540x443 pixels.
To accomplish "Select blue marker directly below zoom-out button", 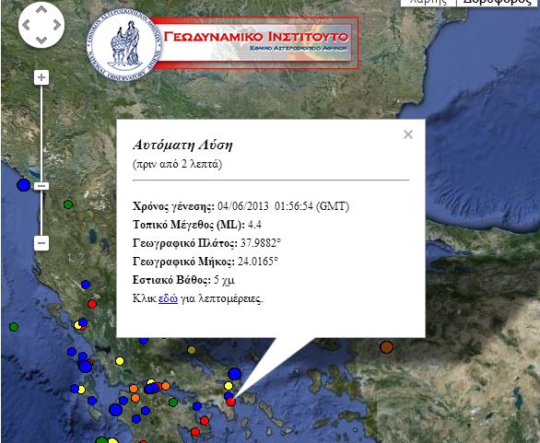I will point(86,285).
